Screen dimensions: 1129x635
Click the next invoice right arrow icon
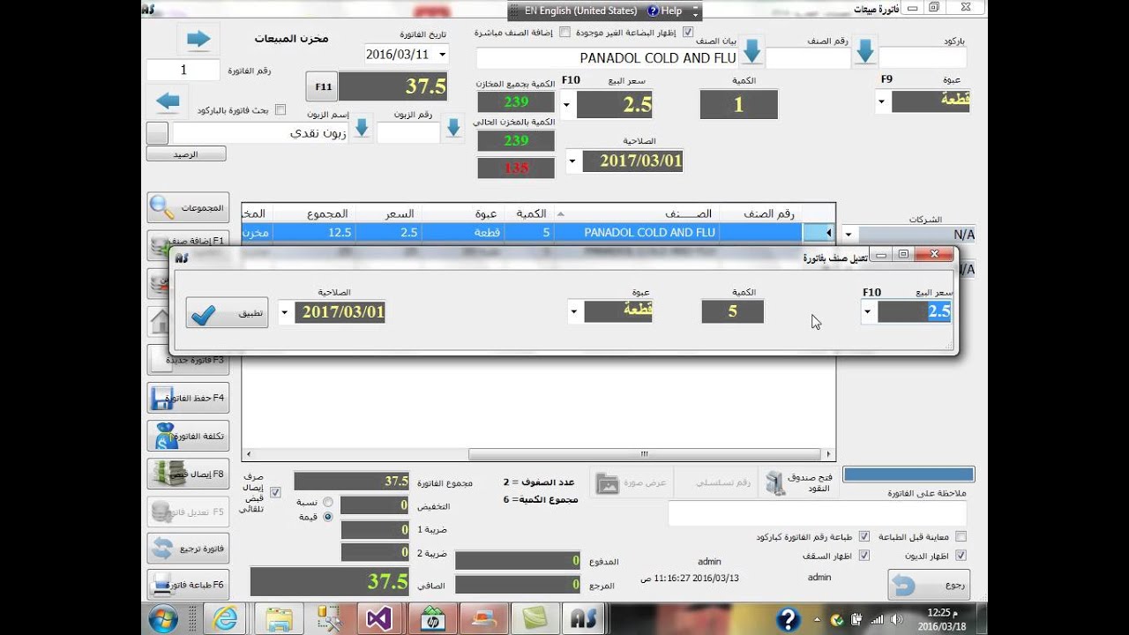click(x=198, y=39)
